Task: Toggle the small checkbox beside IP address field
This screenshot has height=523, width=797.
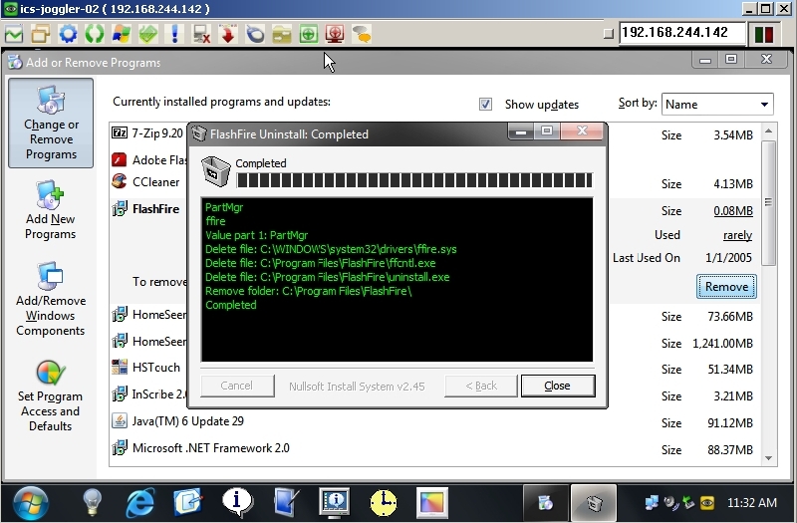Action: pyautogui.click(x=608, y=34)
